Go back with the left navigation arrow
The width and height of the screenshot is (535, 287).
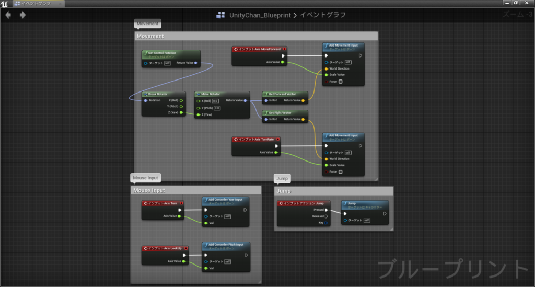[x=8, y=15]
